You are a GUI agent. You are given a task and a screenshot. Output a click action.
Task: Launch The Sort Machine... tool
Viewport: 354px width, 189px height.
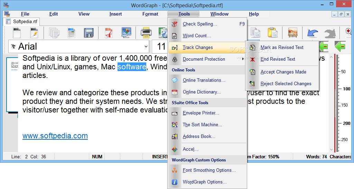208,125
